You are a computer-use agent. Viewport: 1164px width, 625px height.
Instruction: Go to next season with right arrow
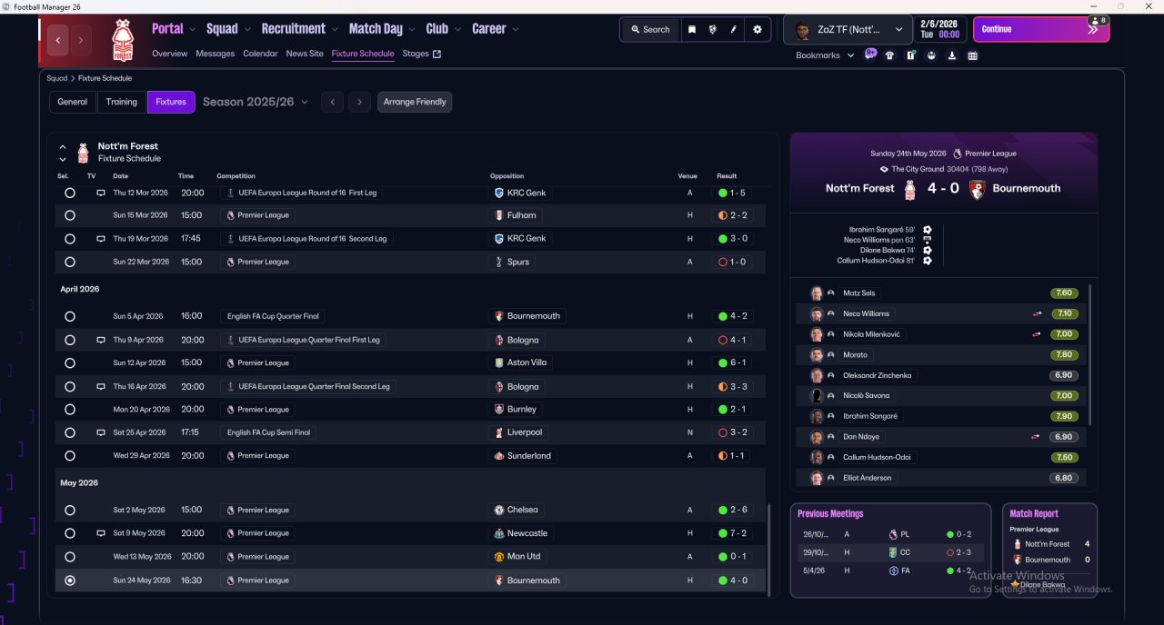click(x=359, y=102)
